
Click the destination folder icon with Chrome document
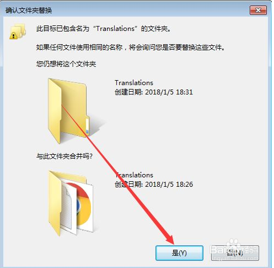pos(71,203)
